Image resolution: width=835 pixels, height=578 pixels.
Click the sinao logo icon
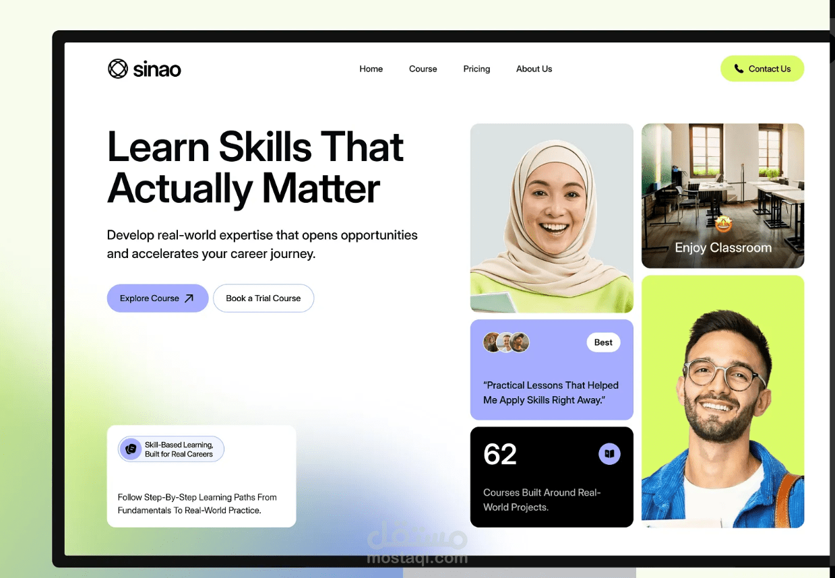click(x=118, y=69)
